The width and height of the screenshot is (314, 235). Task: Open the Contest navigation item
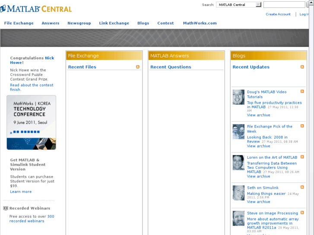[x=165, y=23]
